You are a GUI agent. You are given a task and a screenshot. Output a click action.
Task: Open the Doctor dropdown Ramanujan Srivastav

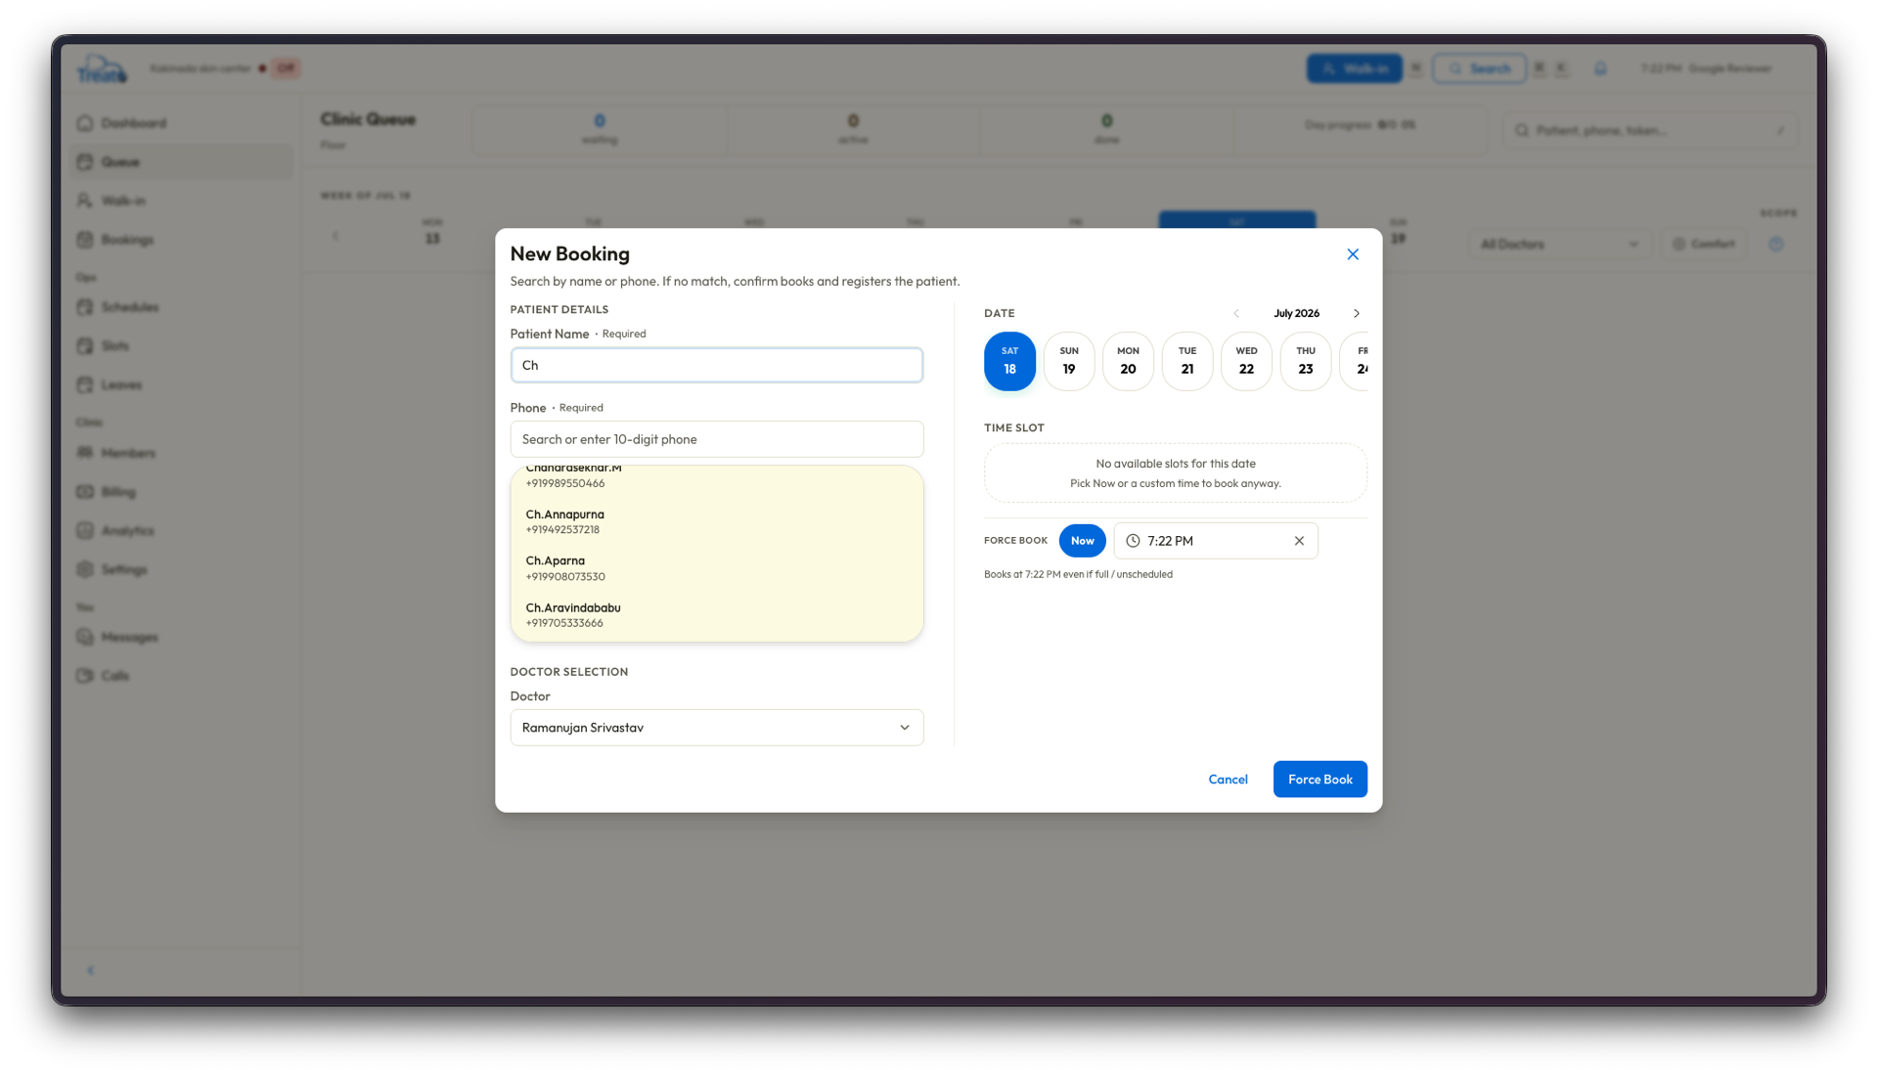tap(716, 728)
